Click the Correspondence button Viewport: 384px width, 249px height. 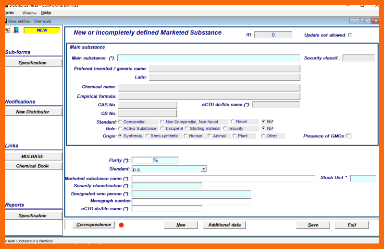tap(94, 225)
